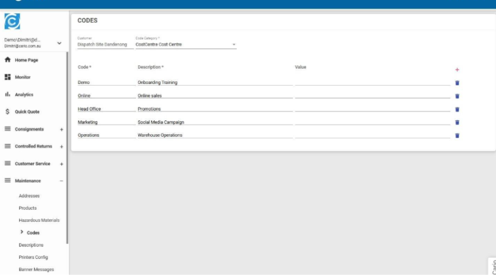This screenshot has width=496, height=275.
Task: Delete the Operations code row
Action: tap(457, 136)
